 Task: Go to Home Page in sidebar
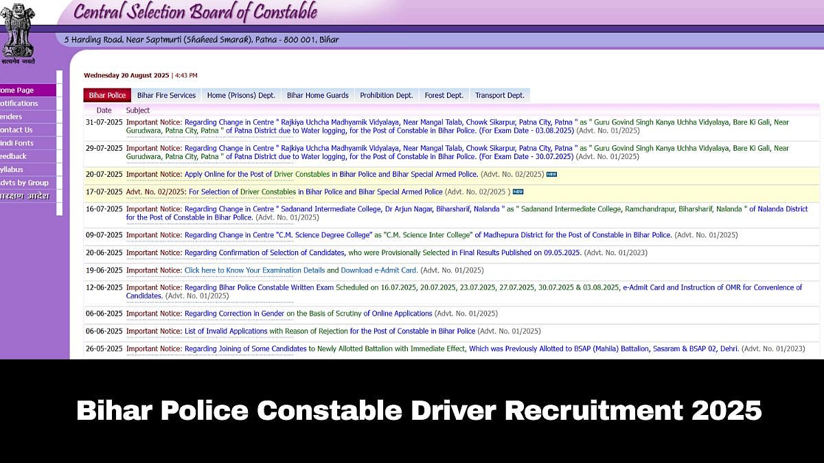(x=16, y=90)
